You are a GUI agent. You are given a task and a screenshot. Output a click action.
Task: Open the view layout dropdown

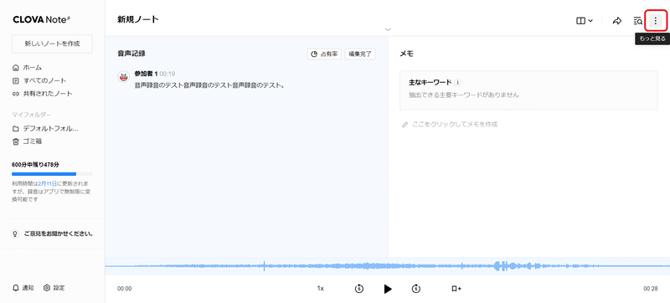pos(584,21)
